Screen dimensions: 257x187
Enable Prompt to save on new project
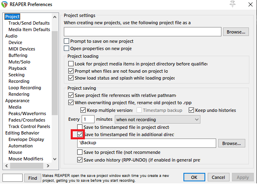click(x=67, y=41)
